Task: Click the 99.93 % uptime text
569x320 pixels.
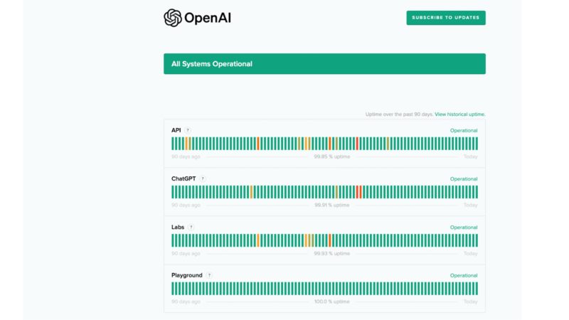Action: [332, 254]
